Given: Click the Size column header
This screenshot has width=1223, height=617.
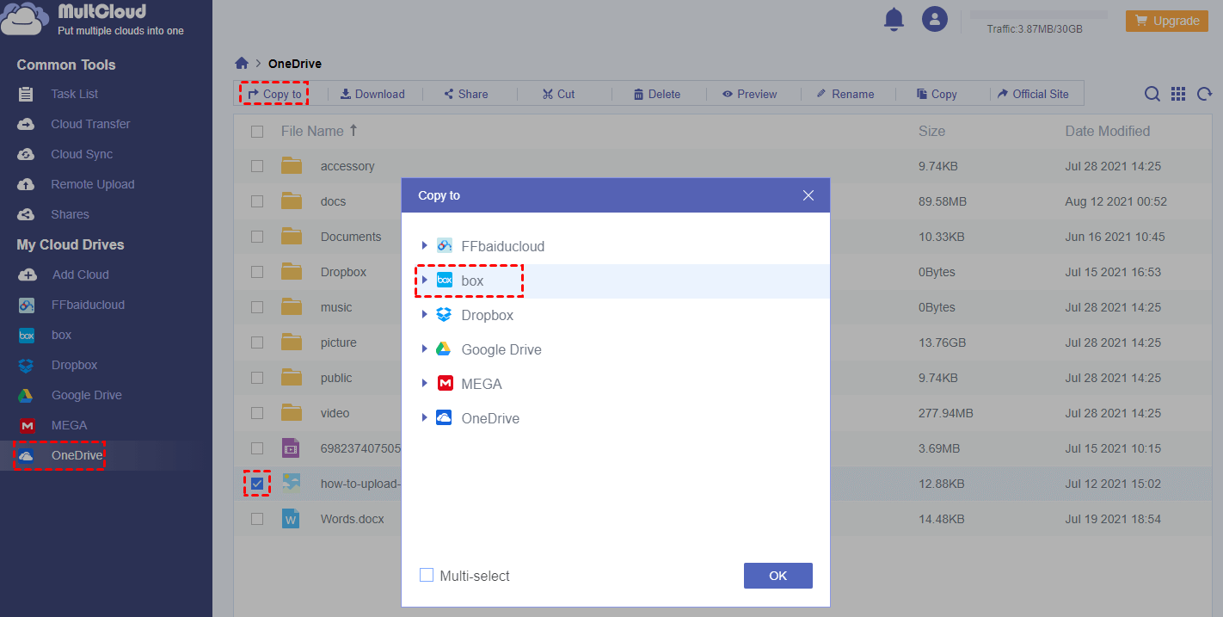Looking at the screenshot, I should (x=931, y=132).
